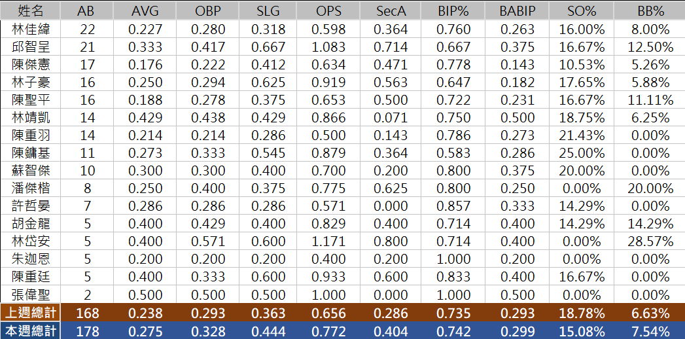This screenshot has height=339, width=685.
Task: Click the AVG column header cell
Action: pyautogui.click(x=145, y=10)
